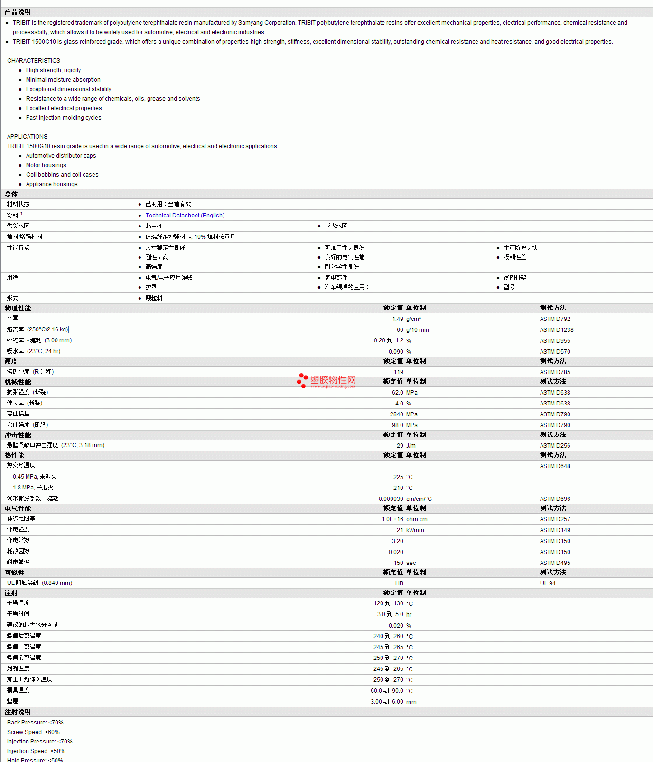Click the ASTM D792 test method

[x=555, y=319]
